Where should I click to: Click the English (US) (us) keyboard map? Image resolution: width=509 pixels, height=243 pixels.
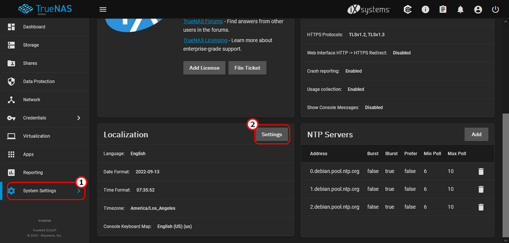coord(174,226)
